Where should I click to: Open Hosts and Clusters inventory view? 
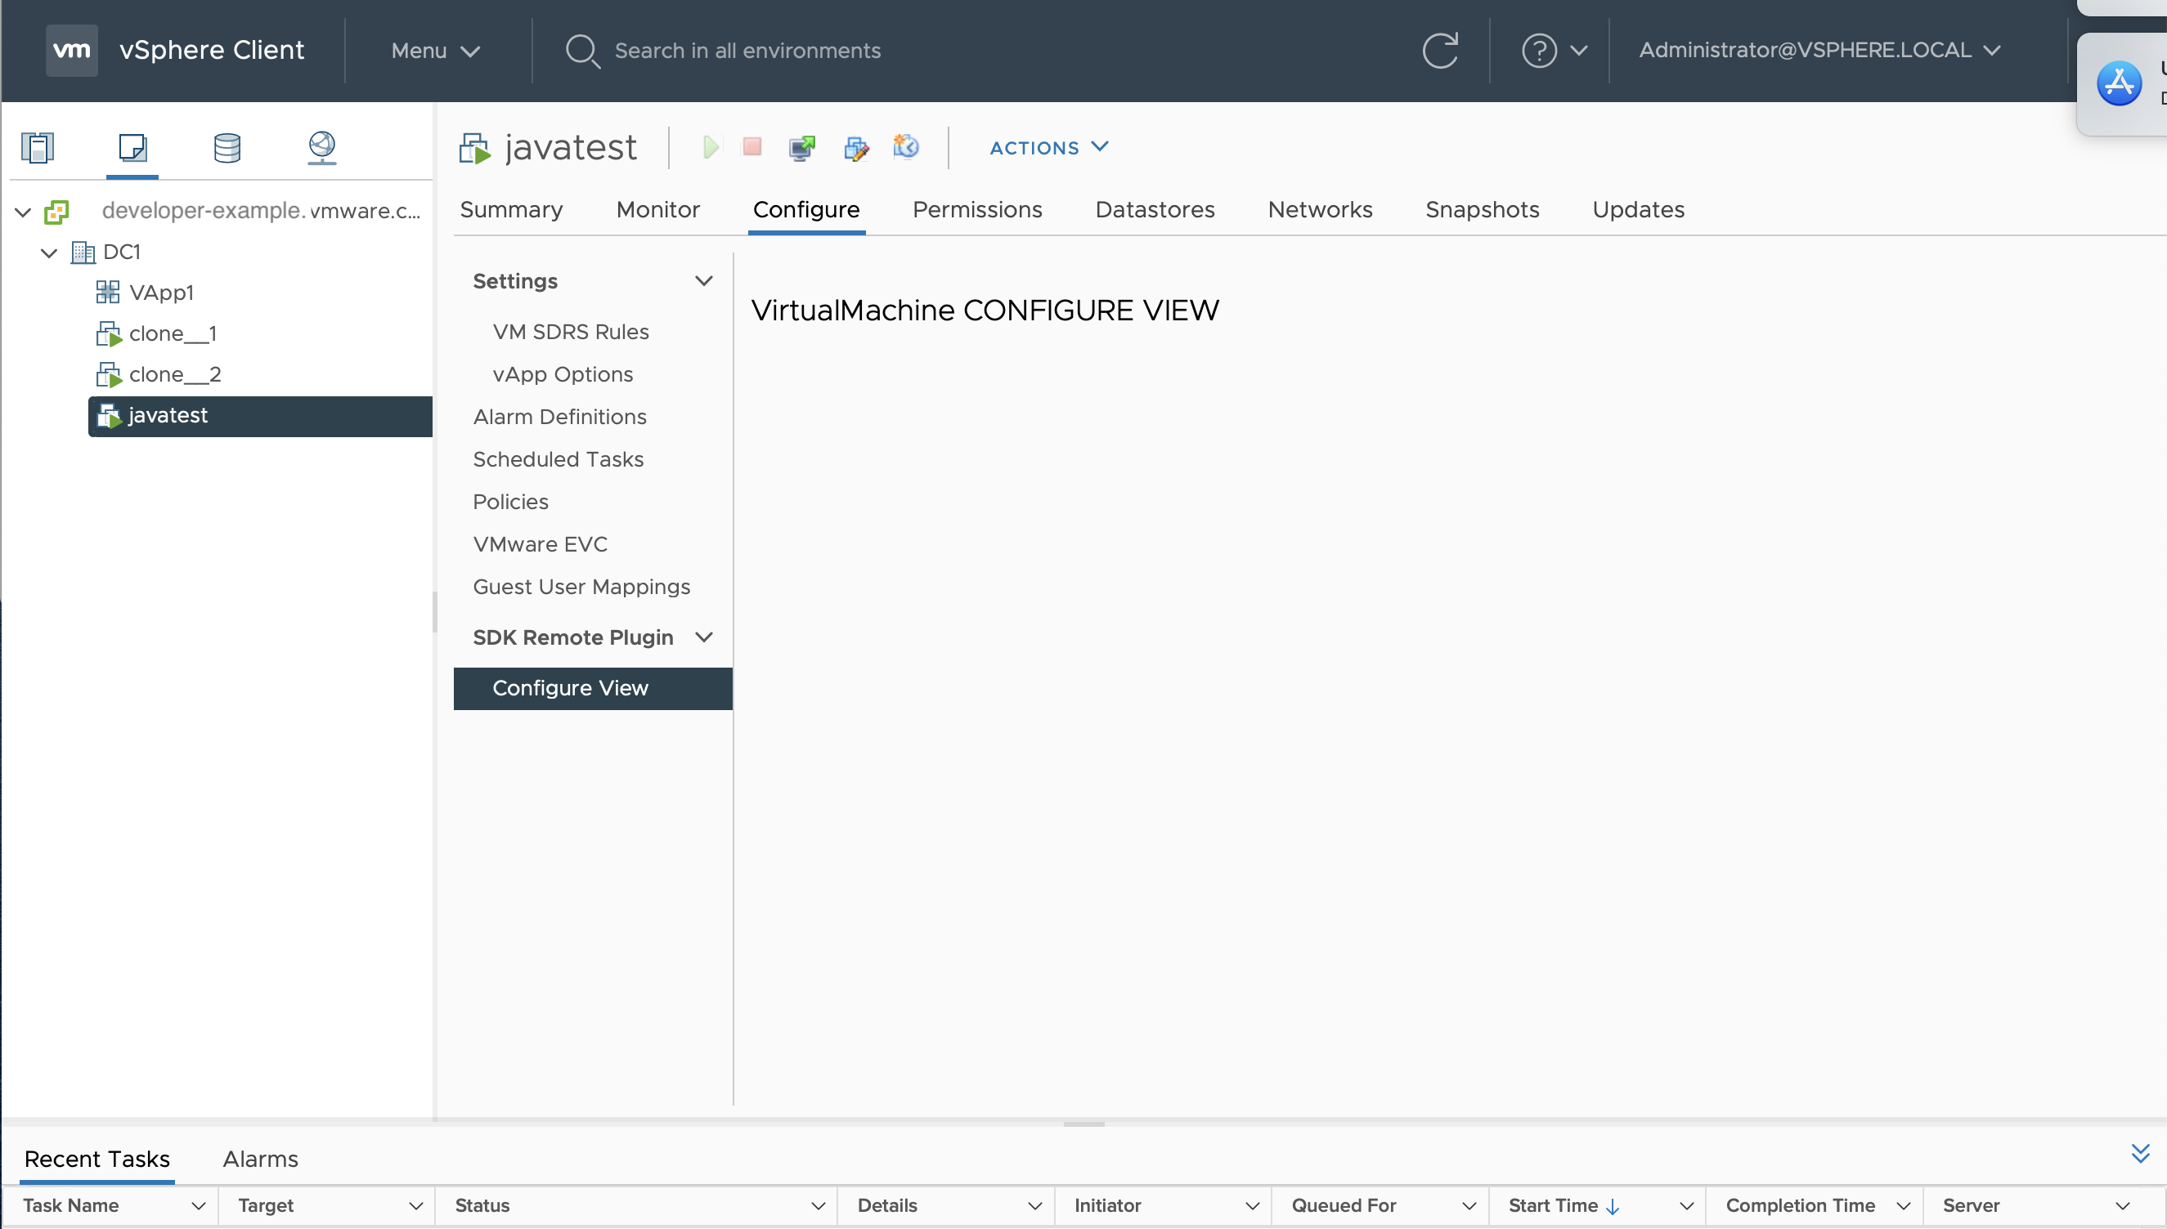pos(38,148)
